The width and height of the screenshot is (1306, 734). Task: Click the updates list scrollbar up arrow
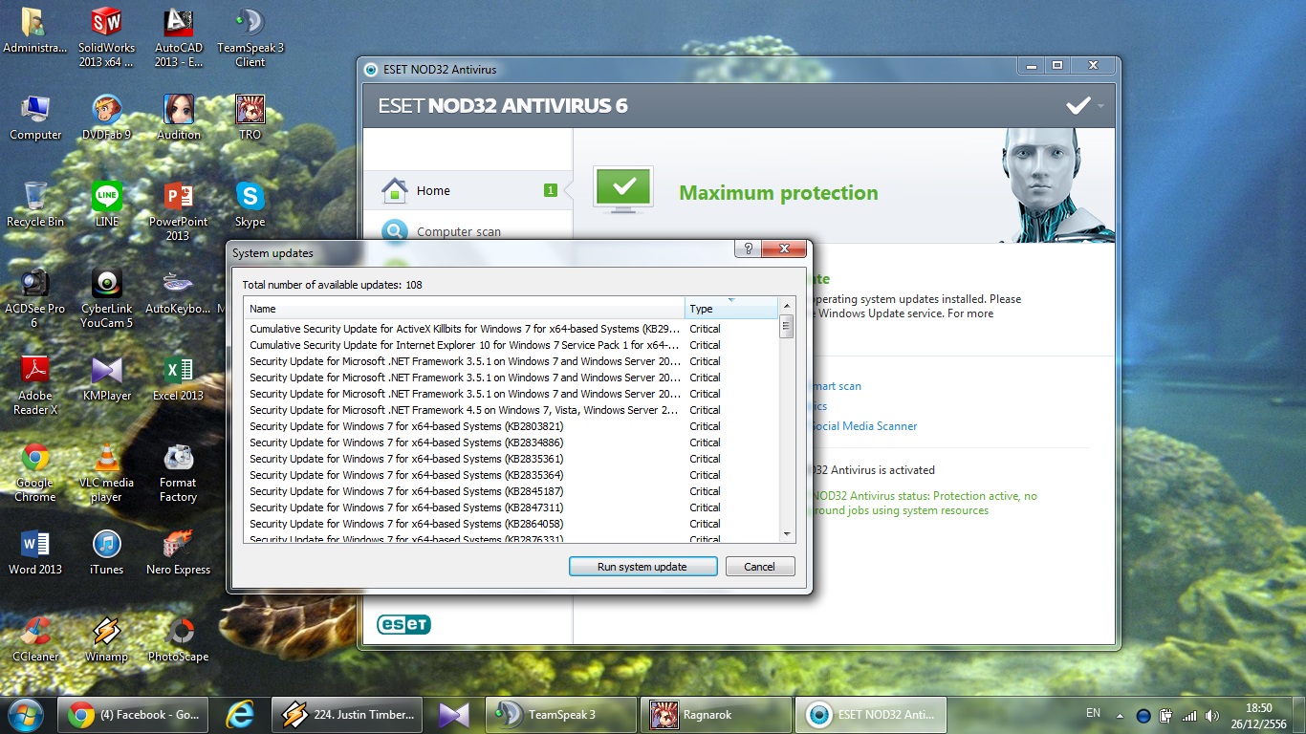[788, 306]
